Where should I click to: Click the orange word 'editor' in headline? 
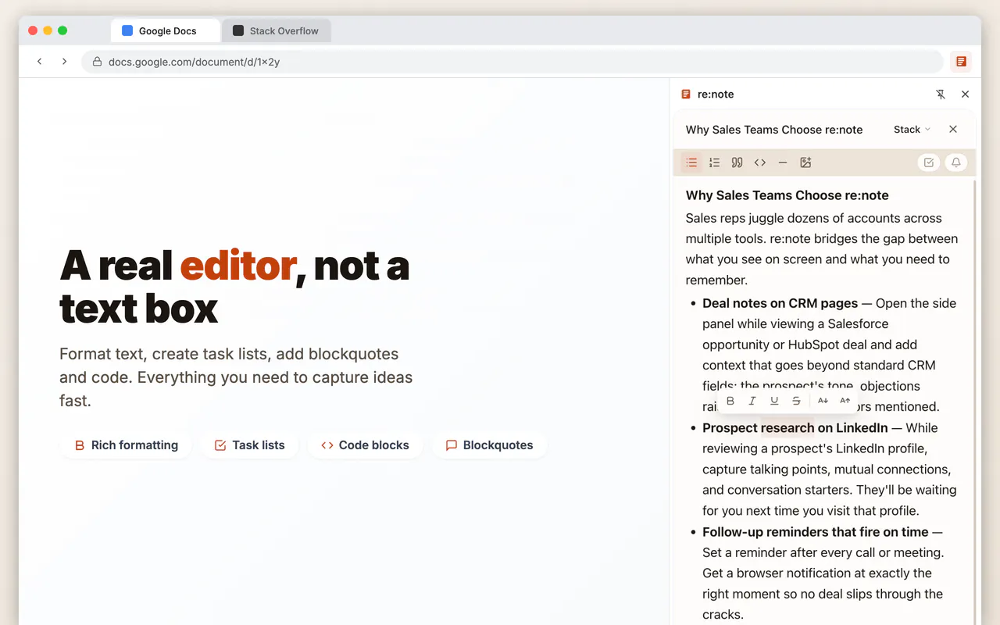point(238,266)
